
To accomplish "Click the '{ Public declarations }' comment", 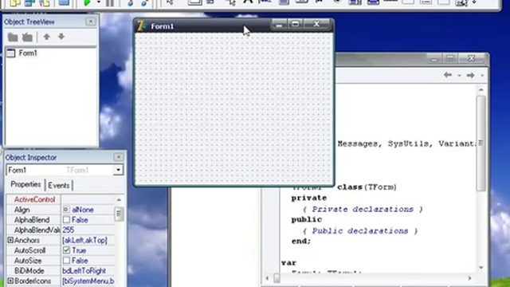I will [x=360, y=230].
